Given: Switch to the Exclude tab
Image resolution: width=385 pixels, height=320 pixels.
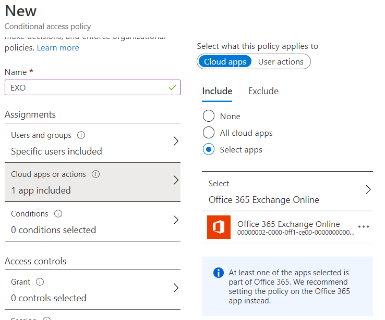Looking at the screenshot, I should (x=263, y=91).
